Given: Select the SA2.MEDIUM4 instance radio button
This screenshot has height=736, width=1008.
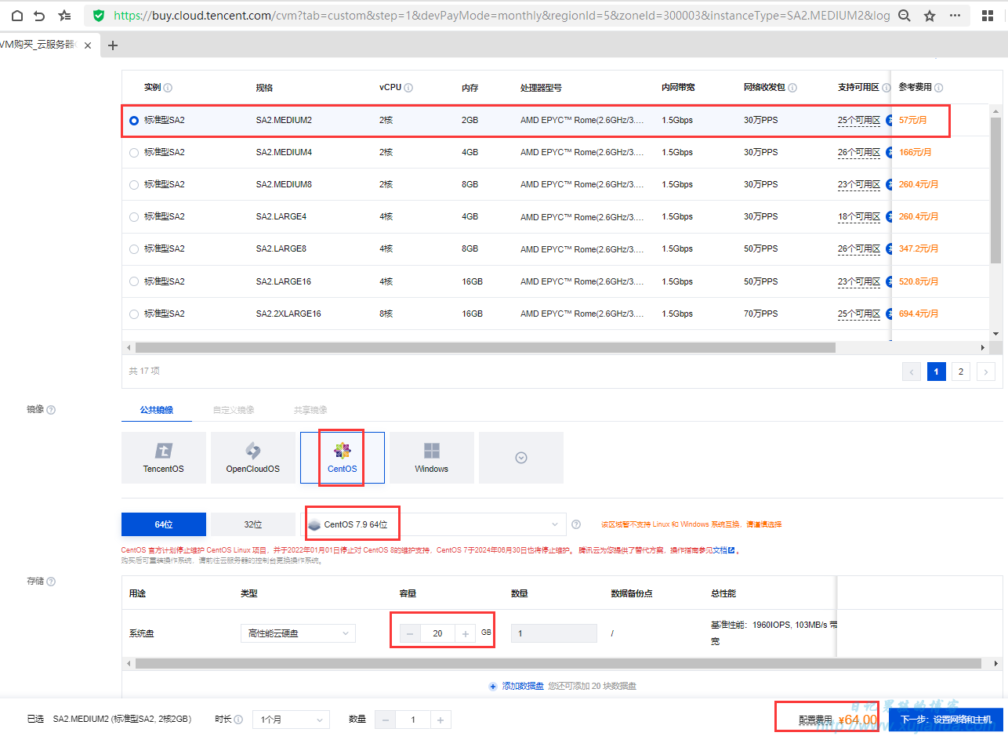Looking at the screenshot, I should point(134,153).
